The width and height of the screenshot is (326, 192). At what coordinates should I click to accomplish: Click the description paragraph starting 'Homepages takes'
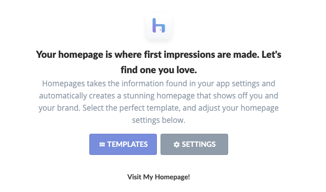tap(159, 102)
